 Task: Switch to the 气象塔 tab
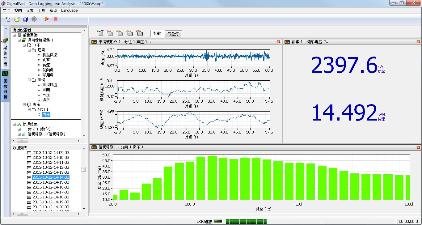(173, 34)
